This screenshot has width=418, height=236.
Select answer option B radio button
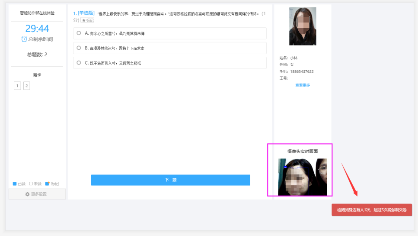point(79,48)
